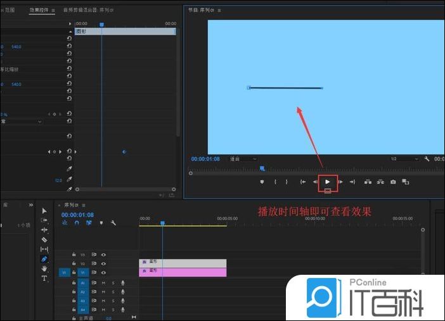
Task: Open the zoom level '适合' dropdown
Action: [244, 159]
